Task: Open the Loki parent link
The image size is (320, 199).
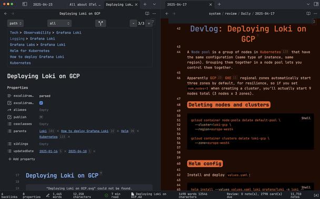Action: 43,131
